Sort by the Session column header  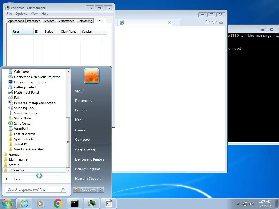pyautogui.click(x=91, y=32)
